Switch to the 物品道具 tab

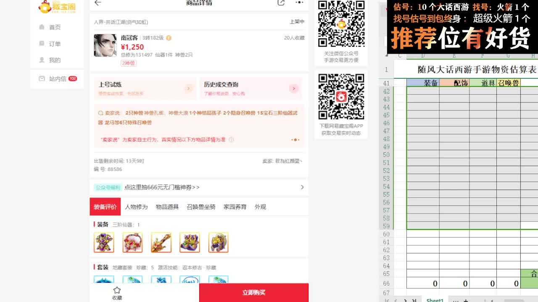click(168, 206)
